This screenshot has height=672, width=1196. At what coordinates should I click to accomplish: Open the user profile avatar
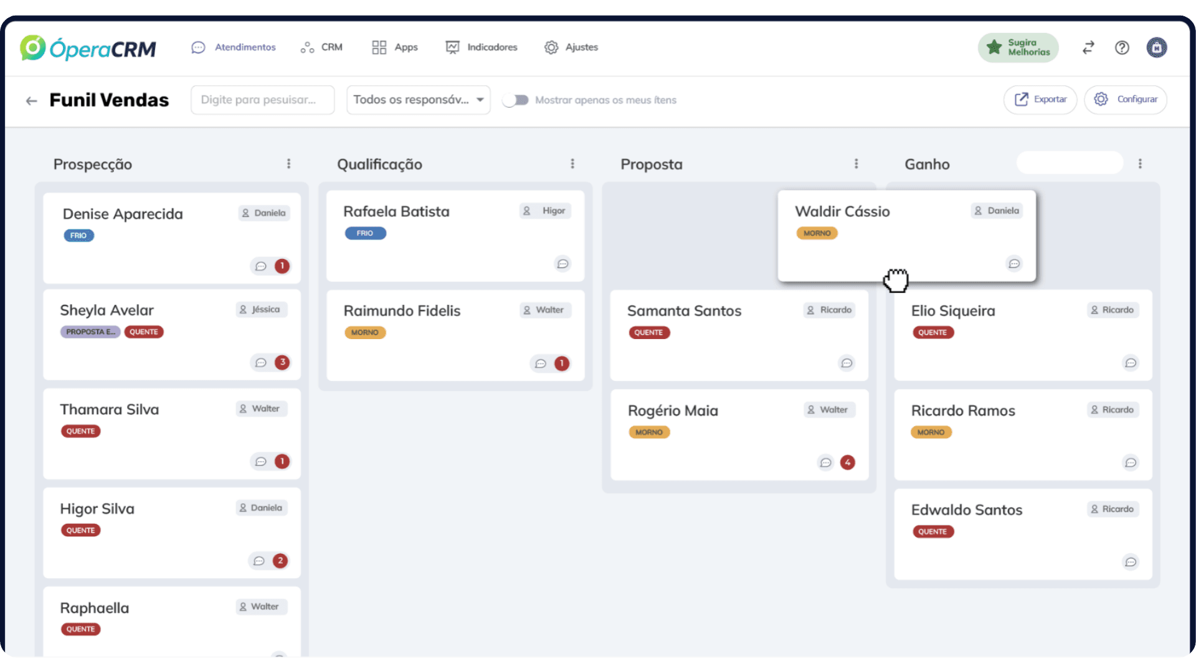pyautogui.click(x=1157, y=48)
